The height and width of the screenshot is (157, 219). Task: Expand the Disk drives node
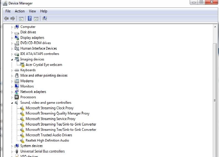tap(12, 33)
